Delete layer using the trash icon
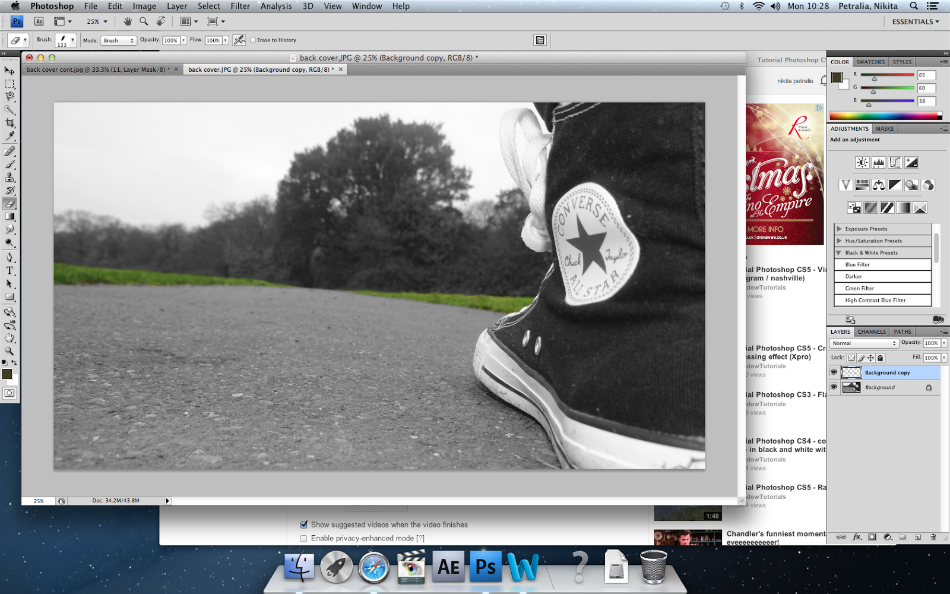This screenshot has width=950, height=594. coord(933,537)
